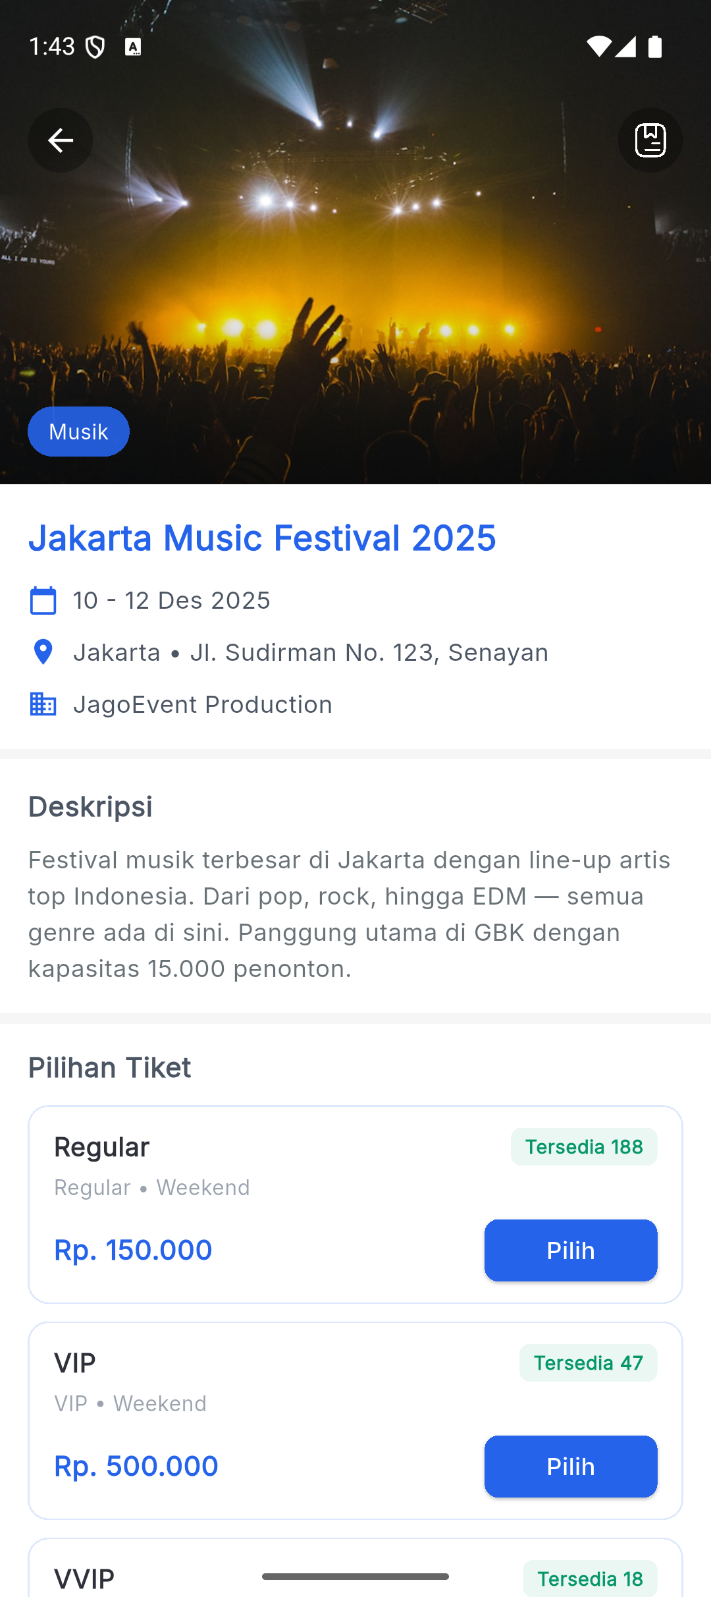Tap the Jl. Sudirman venue address
This screenshot has height=1597, width=711.
(369, 652)
